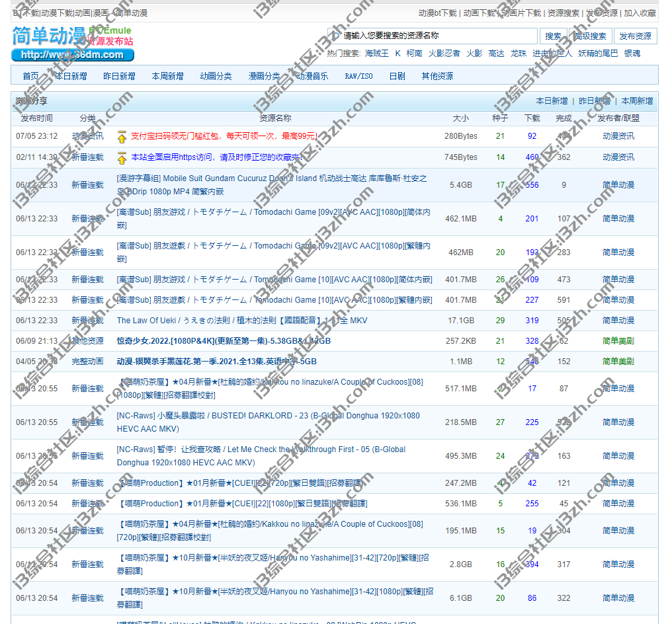Click 动漫资讯 category on 07/05 row
Image resolution: width=670 pixels, height=624 pixels.
(x=87, y=136)
